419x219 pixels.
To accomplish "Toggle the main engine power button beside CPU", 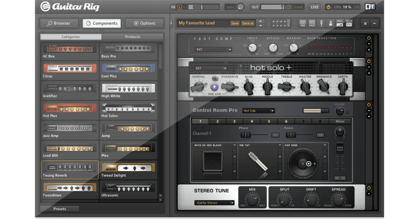I will [x=328, y=7].
